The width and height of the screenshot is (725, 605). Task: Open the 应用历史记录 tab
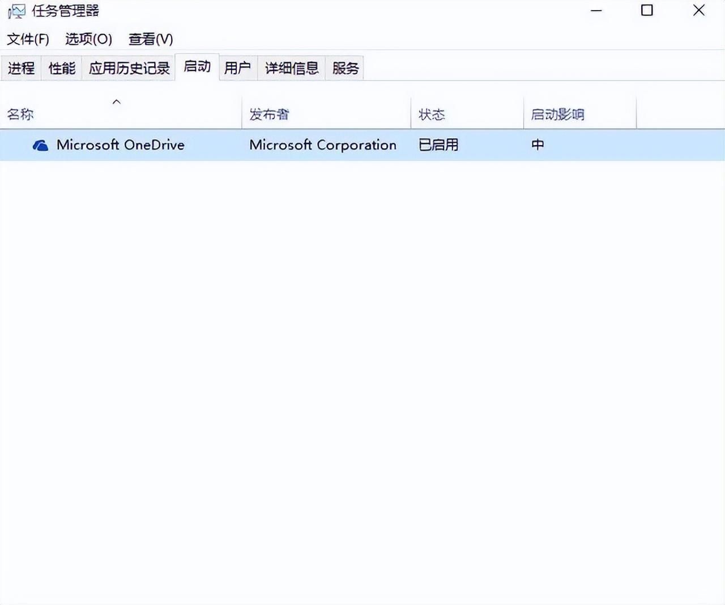coord(129,69)
